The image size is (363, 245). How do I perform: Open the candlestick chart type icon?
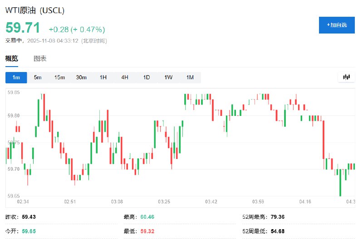click(x=346, y=77)
